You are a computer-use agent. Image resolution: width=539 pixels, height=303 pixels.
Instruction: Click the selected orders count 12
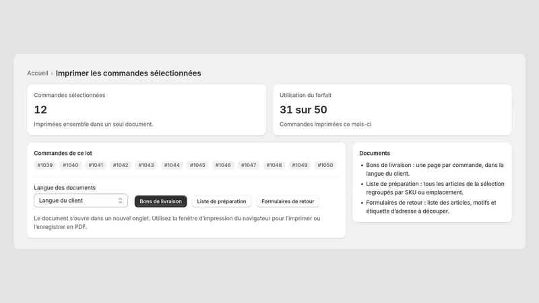point(40,110)
